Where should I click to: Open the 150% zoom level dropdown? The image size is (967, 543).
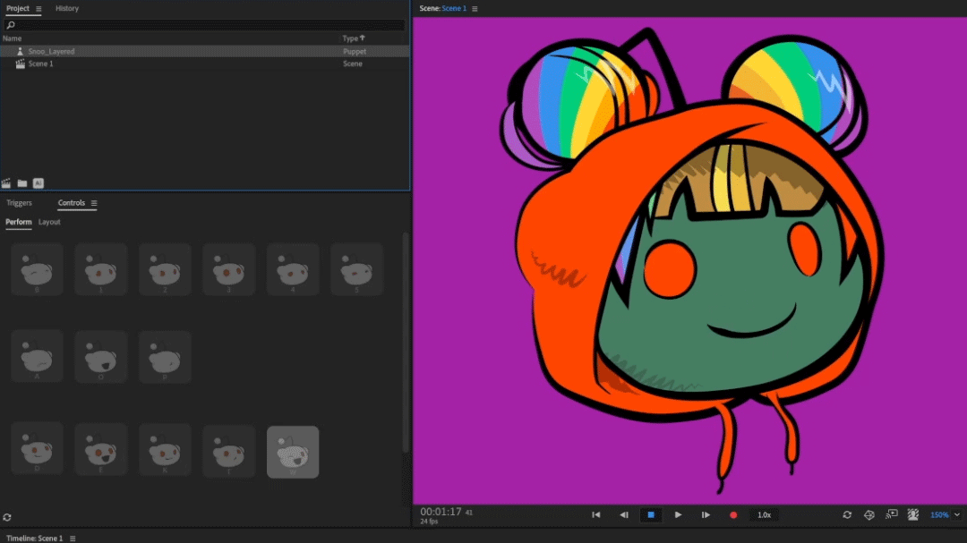[946, 514]
